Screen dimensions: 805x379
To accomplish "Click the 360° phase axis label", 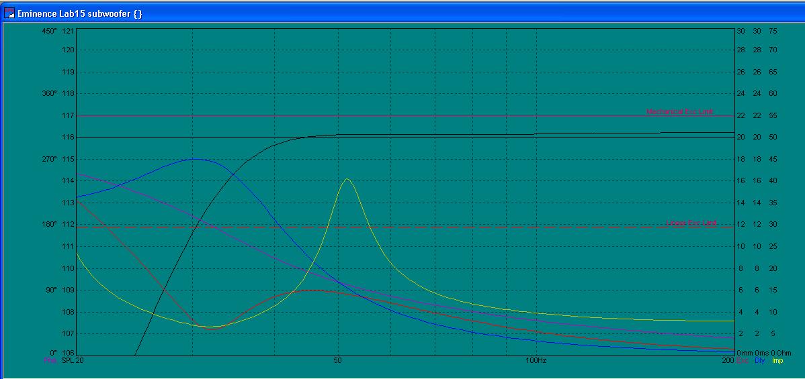I will click(x=49, y=93).
